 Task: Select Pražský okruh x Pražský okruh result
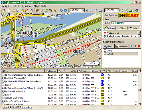click(121, 36)
